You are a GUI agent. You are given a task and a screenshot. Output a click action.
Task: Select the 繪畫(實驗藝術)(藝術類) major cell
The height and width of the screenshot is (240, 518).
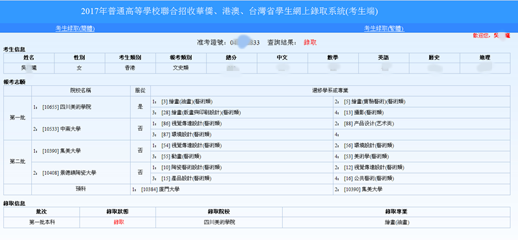[x=422, y=102]
